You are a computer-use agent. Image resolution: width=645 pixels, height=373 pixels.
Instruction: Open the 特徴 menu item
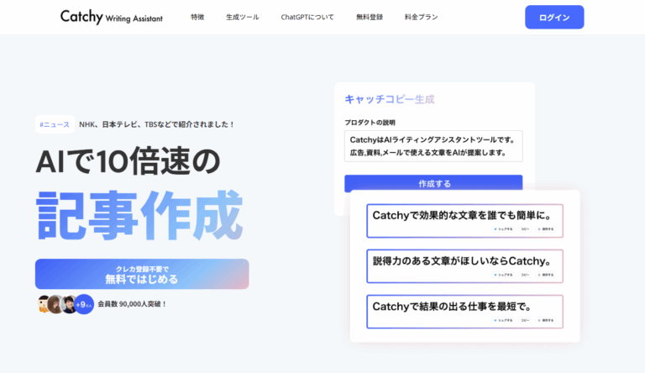click(x=197, y=17)
